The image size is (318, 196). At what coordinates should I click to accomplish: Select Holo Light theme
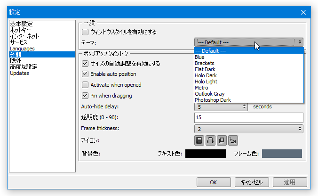(x=249, y=82)
